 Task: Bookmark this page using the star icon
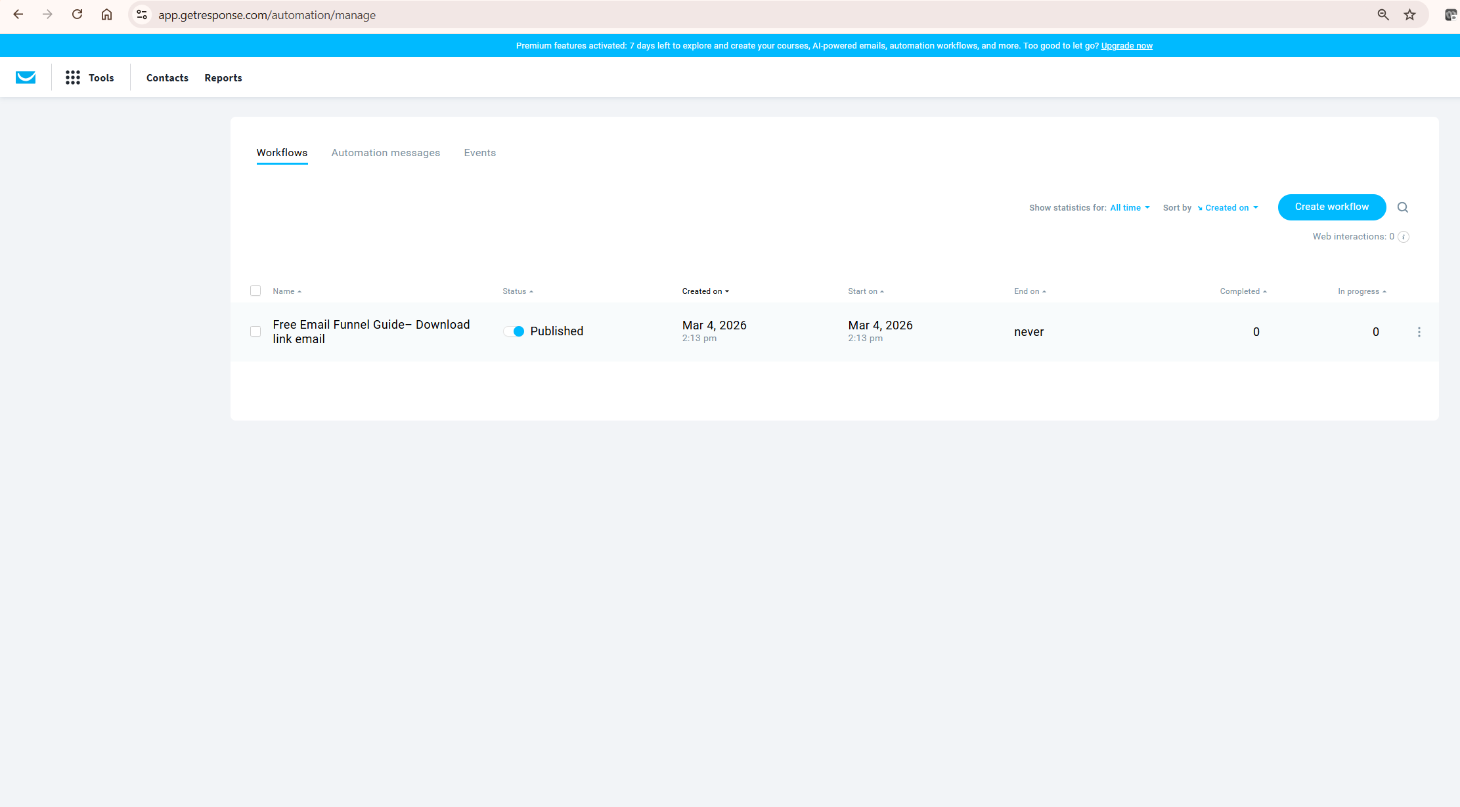1409,14
